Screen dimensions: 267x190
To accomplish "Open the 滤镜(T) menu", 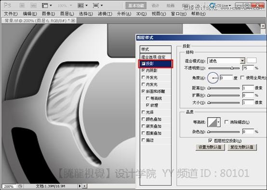I will click(105, 14).
